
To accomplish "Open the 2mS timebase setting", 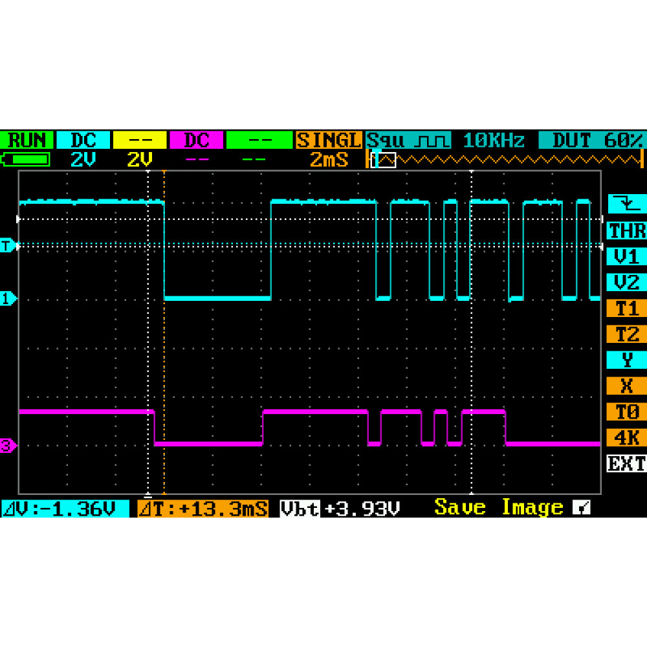I will (329, 159).
